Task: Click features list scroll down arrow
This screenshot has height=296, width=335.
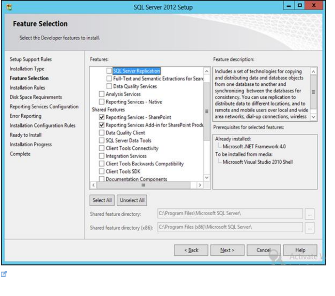Action: tap(207, 178)
